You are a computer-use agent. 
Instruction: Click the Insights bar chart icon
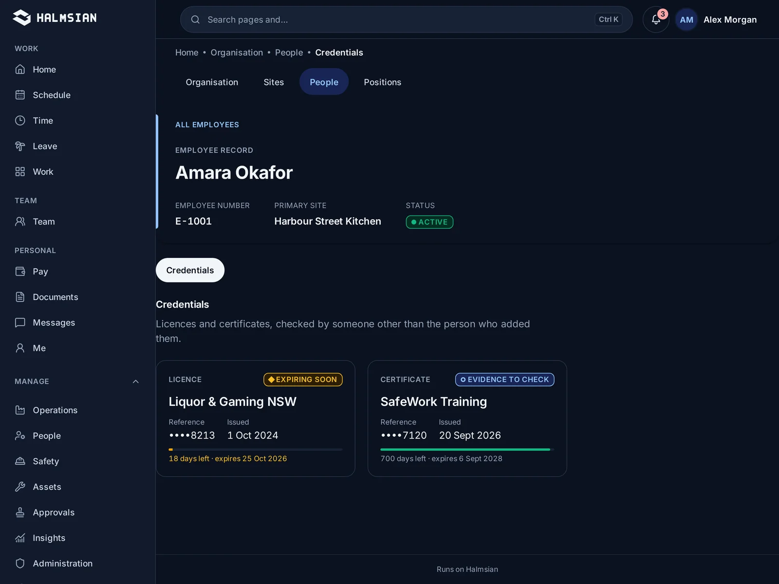(x=20, y=538)
